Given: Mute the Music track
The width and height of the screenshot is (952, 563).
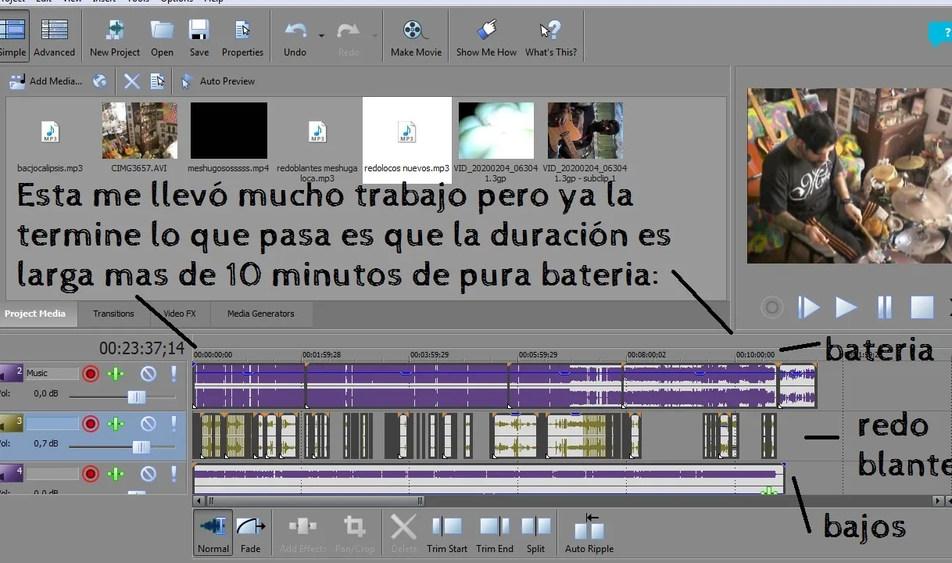Looking at the screenshot, I should (148, 374).
